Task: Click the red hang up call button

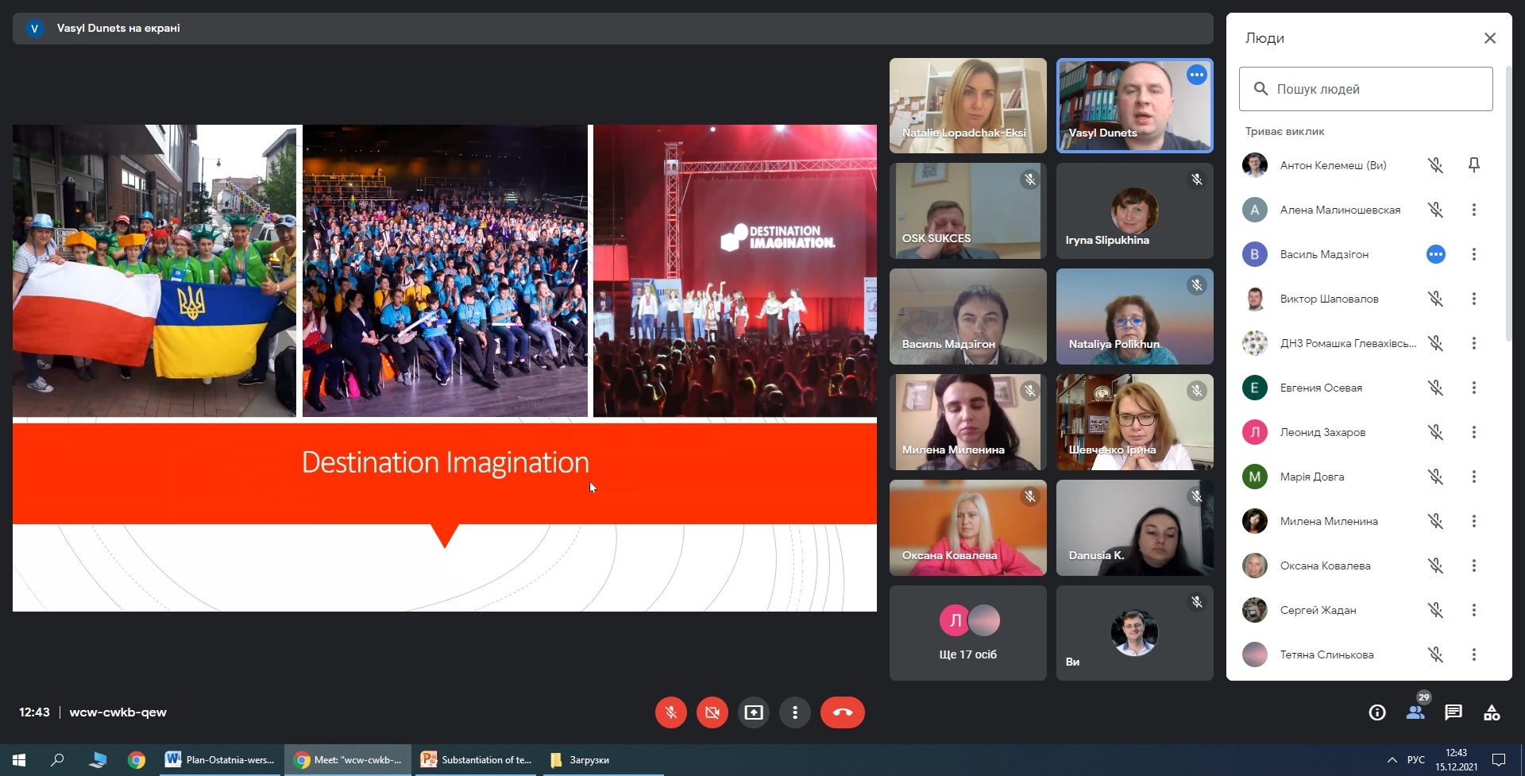Action: coord(843,712)
